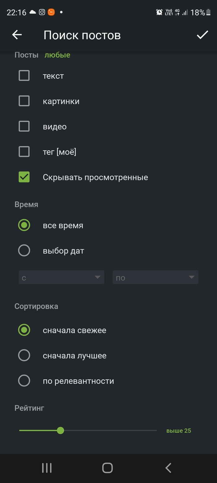Choose "по релевантности" sorting
This screenshot has width=217, height=483.
click(24, 381)
